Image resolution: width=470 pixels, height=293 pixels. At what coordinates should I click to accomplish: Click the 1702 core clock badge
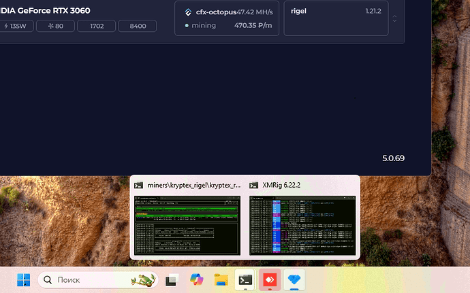coord(95,26)
